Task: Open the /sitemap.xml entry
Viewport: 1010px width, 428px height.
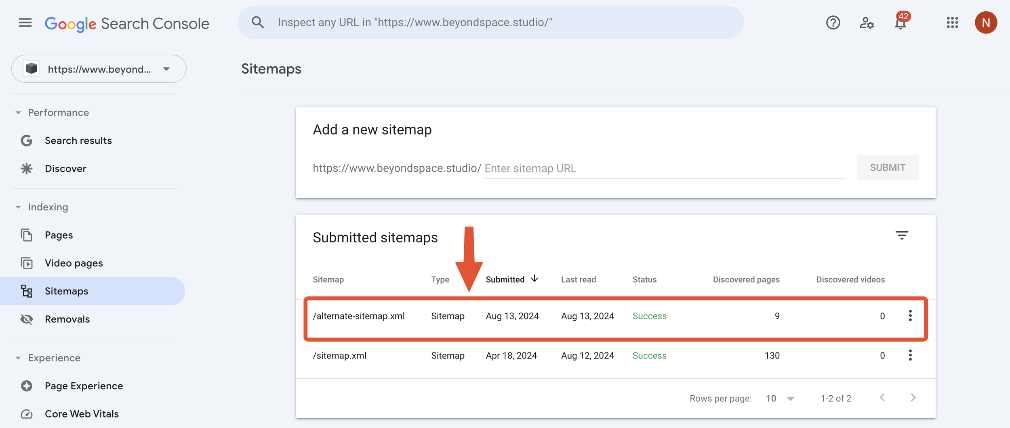Action: click(x=339, y=356)
